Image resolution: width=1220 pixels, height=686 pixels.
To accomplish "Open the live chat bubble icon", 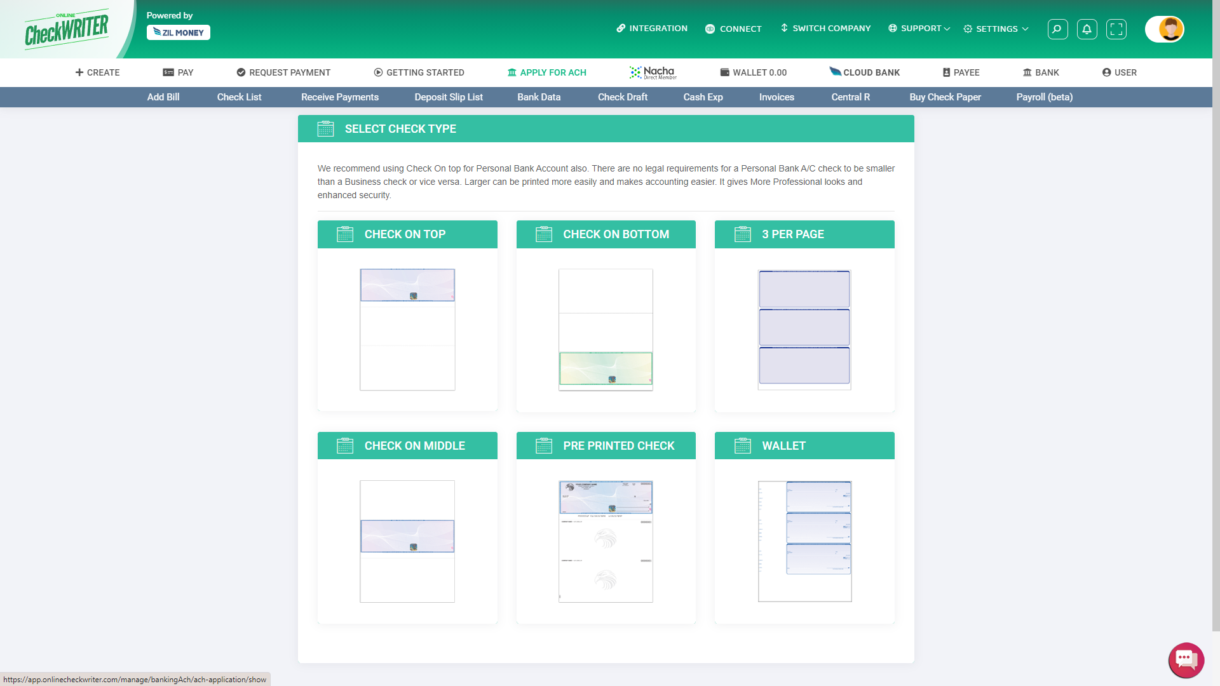I will point(1186,659).
